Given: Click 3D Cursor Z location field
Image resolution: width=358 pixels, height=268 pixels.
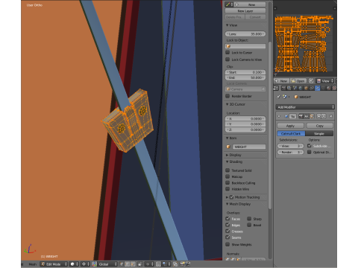Looking at the screenshot, I should [x=245, y=130].
